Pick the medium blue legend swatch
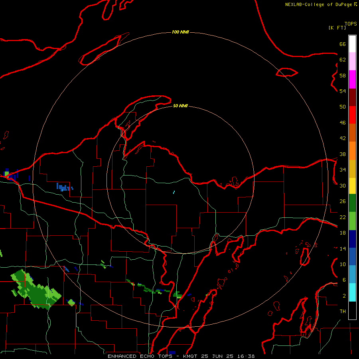 tap(352, 256)
